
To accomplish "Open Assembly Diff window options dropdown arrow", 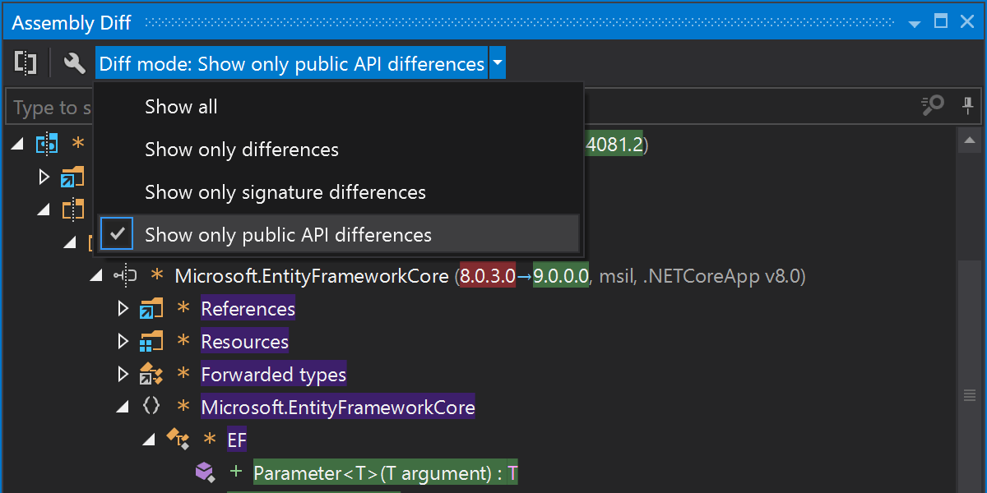I will click(915, 23).
